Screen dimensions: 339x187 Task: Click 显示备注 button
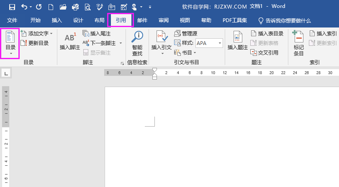(x=97, y=52)
